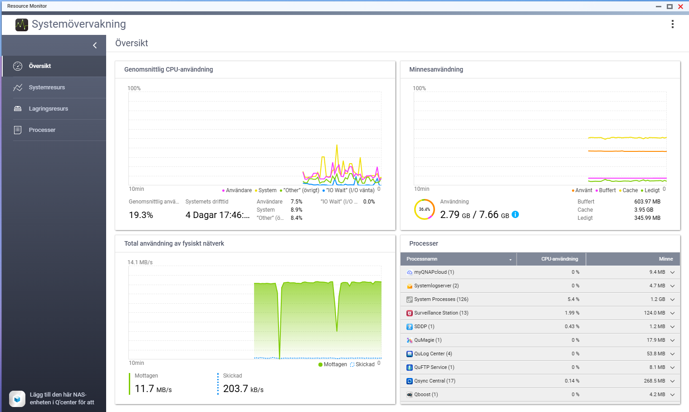
Task: Click the memory usage info icon
Action: pyautogui.click(x=515, y=214)
